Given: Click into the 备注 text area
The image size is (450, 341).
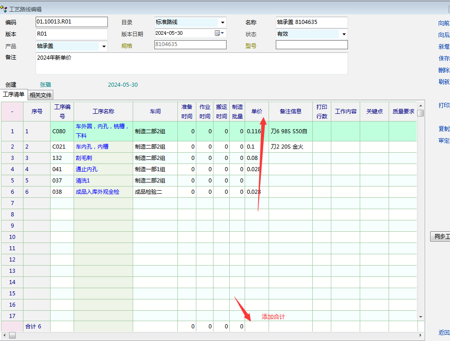Looking at the screenshot, I should (191, 63).
